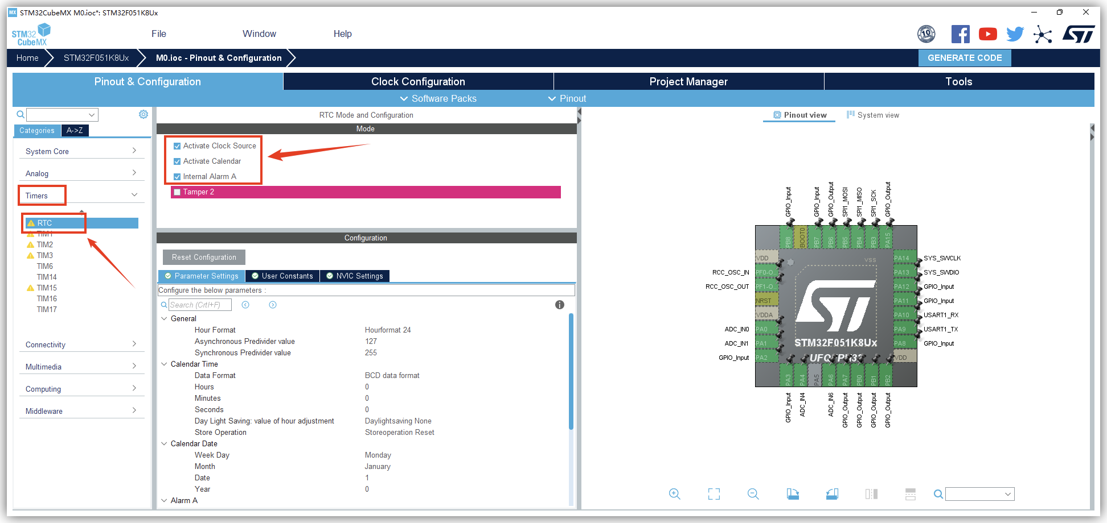
Task: Rotate the chip view counter-clockwise
Action: click(832, 494)
